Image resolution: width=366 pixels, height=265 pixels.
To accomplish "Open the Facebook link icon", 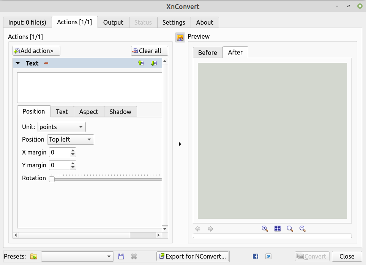I will [256, 256].
